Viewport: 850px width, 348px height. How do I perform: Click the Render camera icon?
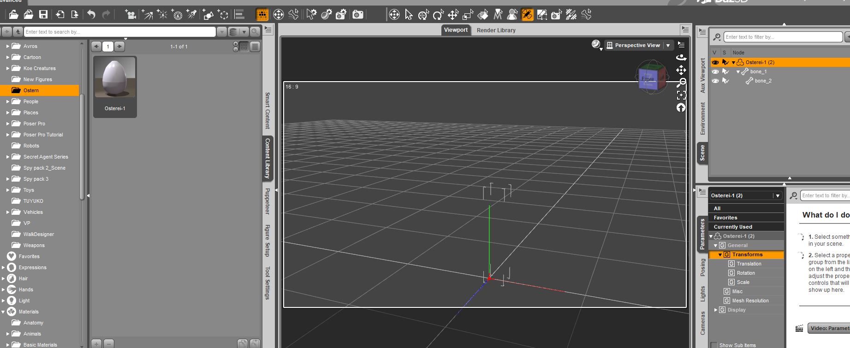click(x=358, y=15)
